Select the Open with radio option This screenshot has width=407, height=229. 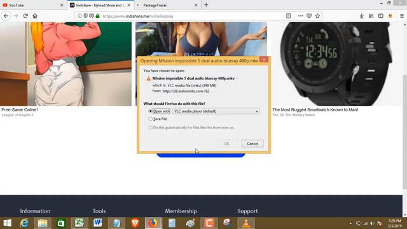pyautogui.click(x=150, y=111)
